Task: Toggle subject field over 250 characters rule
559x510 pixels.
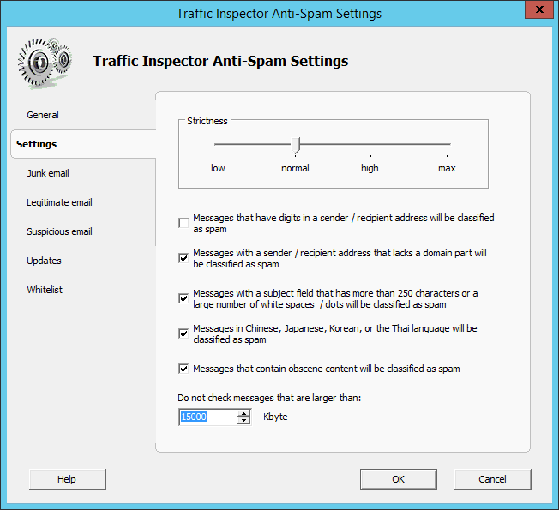Action: point(183,298)
